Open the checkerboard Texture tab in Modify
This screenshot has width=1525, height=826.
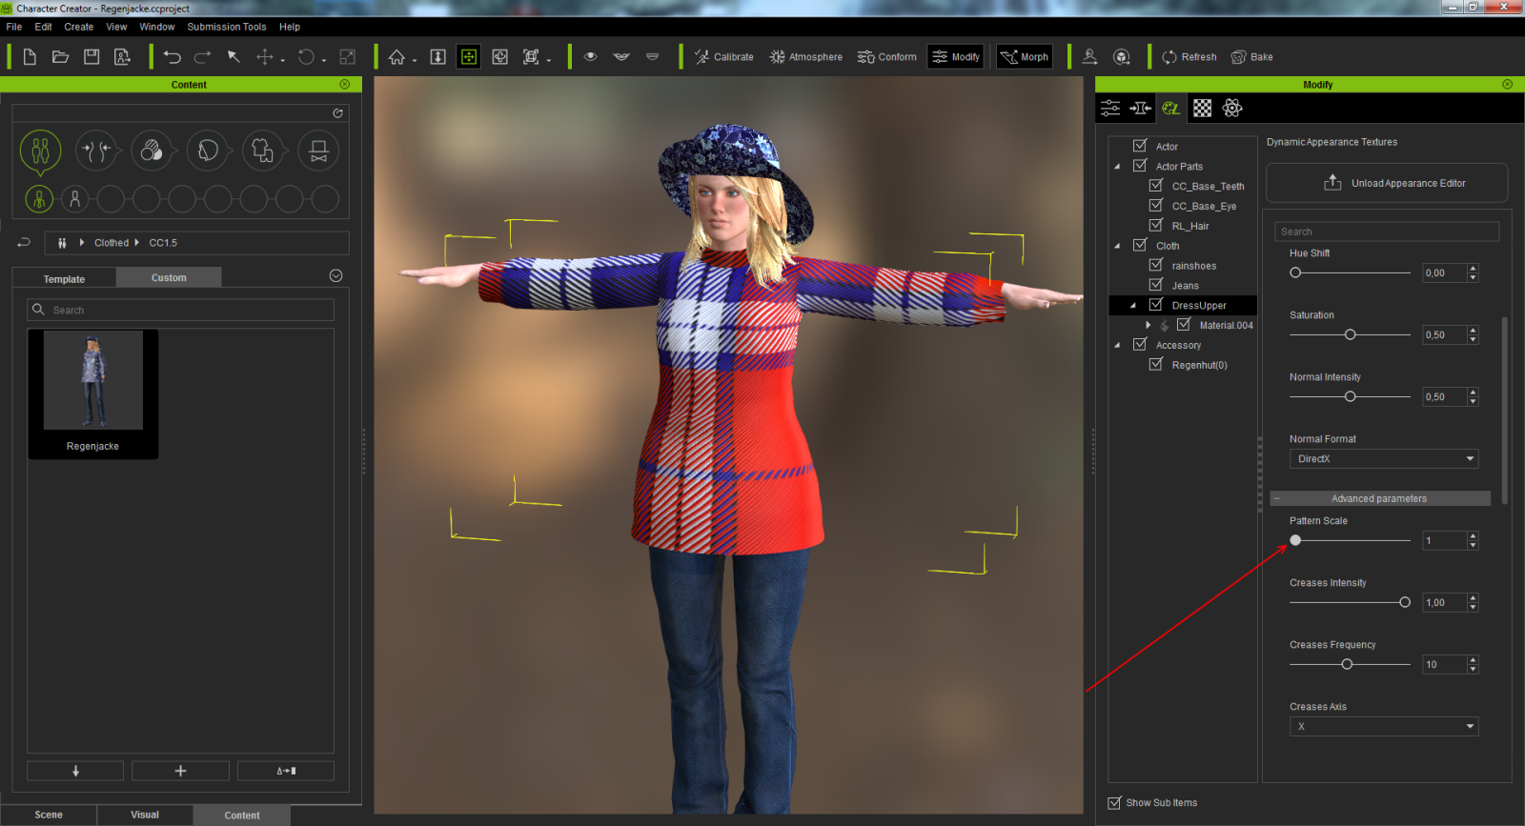click(x=1203, y=108)
